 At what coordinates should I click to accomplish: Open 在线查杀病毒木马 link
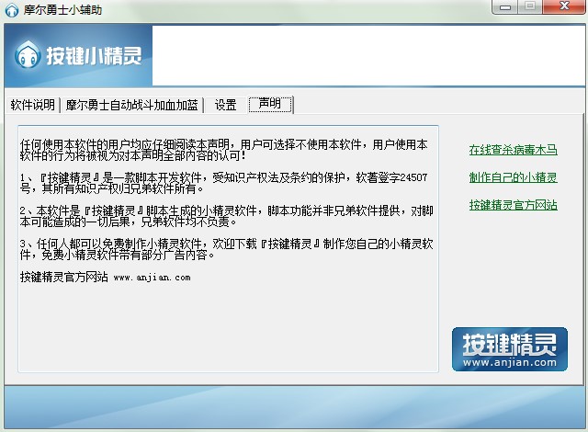tap(513, 150)
